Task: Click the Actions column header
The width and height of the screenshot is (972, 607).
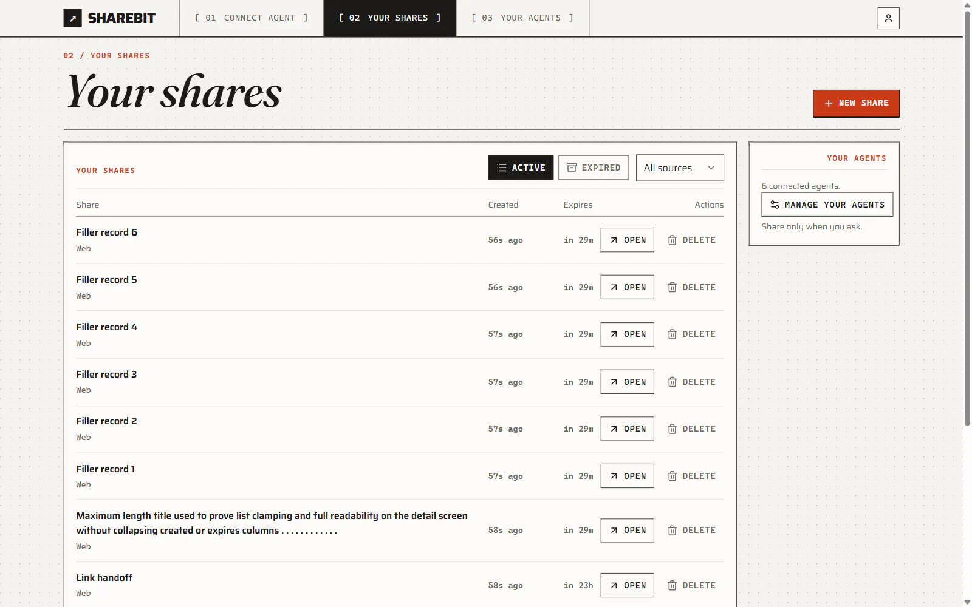Action: 709,205
